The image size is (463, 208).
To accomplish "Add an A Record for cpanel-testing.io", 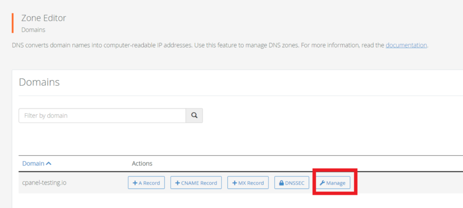I will [x=146, y=183].
